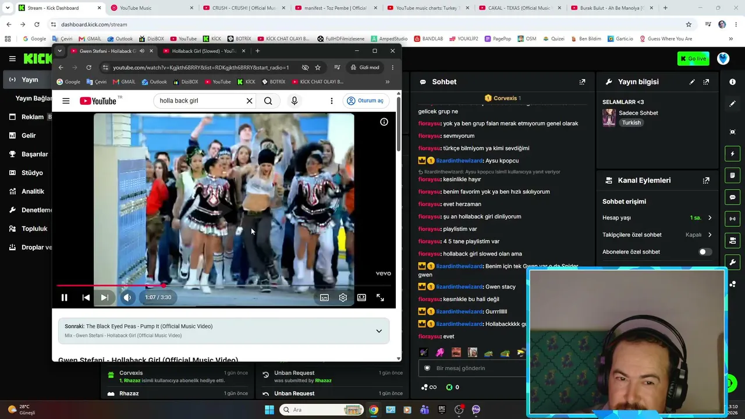Focus the YouTube search field
Screen dimensions: 745x419
(200, 101)
